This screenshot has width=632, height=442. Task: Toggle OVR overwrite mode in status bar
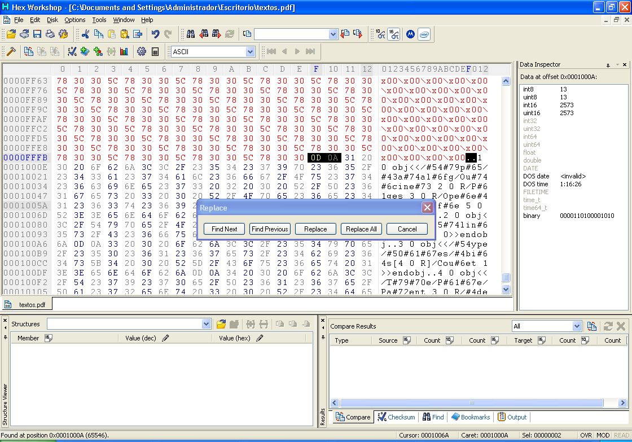tap(586, 435)
